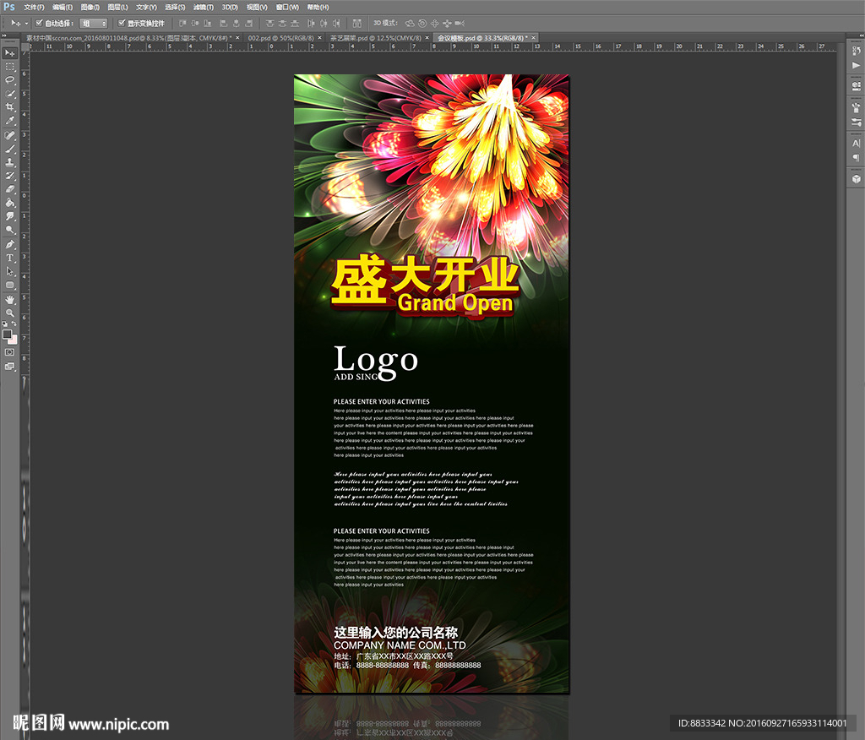Select the Zoom tool
865x740 pixels.
10,313
